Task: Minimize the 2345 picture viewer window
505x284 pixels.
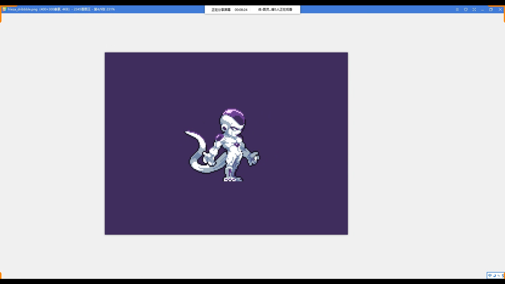Action: (483, 9)
